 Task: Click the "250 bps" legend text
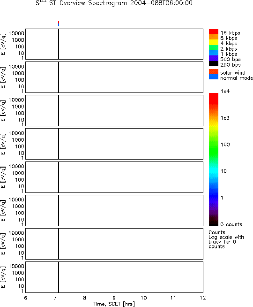click(x=231, y=65)
